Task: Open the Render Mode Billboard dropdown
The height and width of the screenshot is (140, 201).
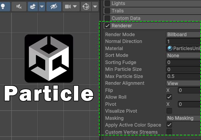Action: (183, 34)
